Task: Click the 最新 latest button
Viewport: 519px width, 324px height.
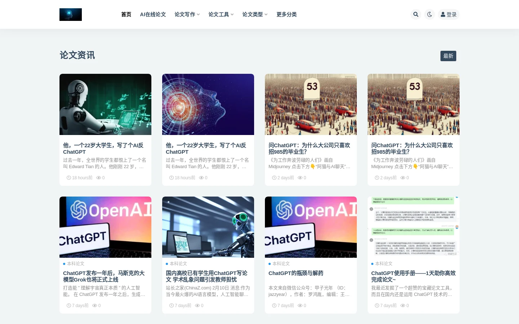Action: point(448,56)
